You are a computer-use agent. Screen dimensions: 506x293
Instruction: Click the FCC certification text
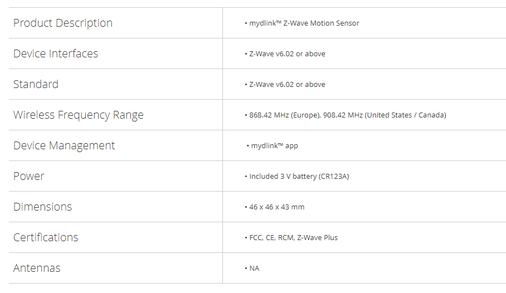(x=256, y=238)
